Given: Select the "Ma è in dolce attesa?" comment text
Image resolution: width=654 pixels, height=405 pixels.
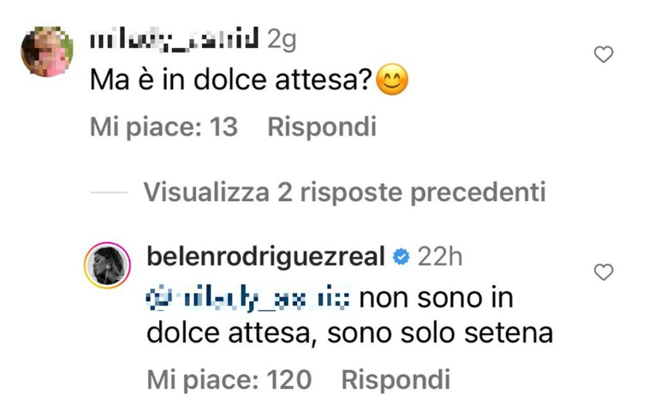Looking at the screenshot, I should click(x=231, y=83).
